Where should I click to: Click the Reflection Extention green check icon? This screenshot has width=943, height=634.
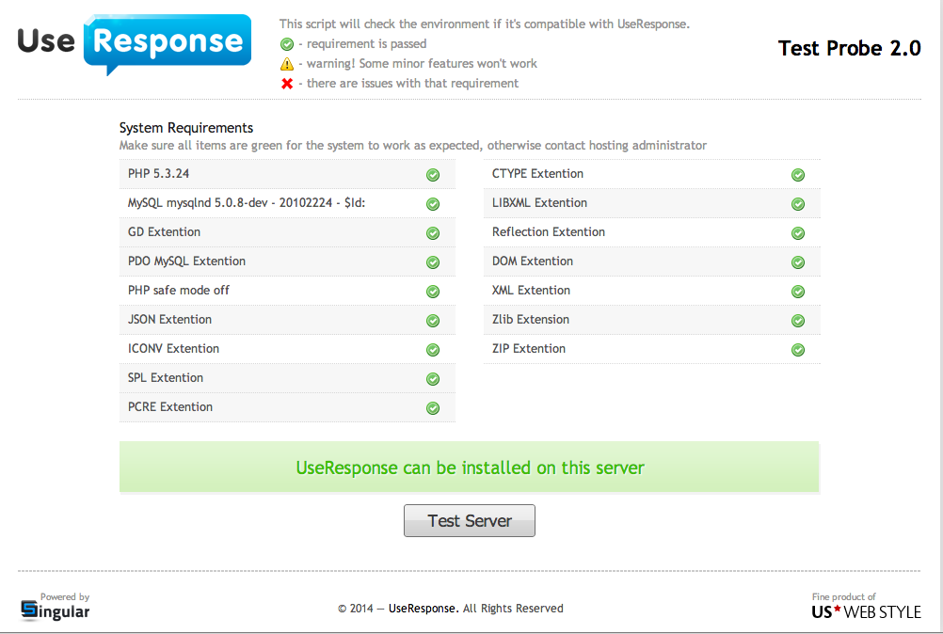(797, 233)
